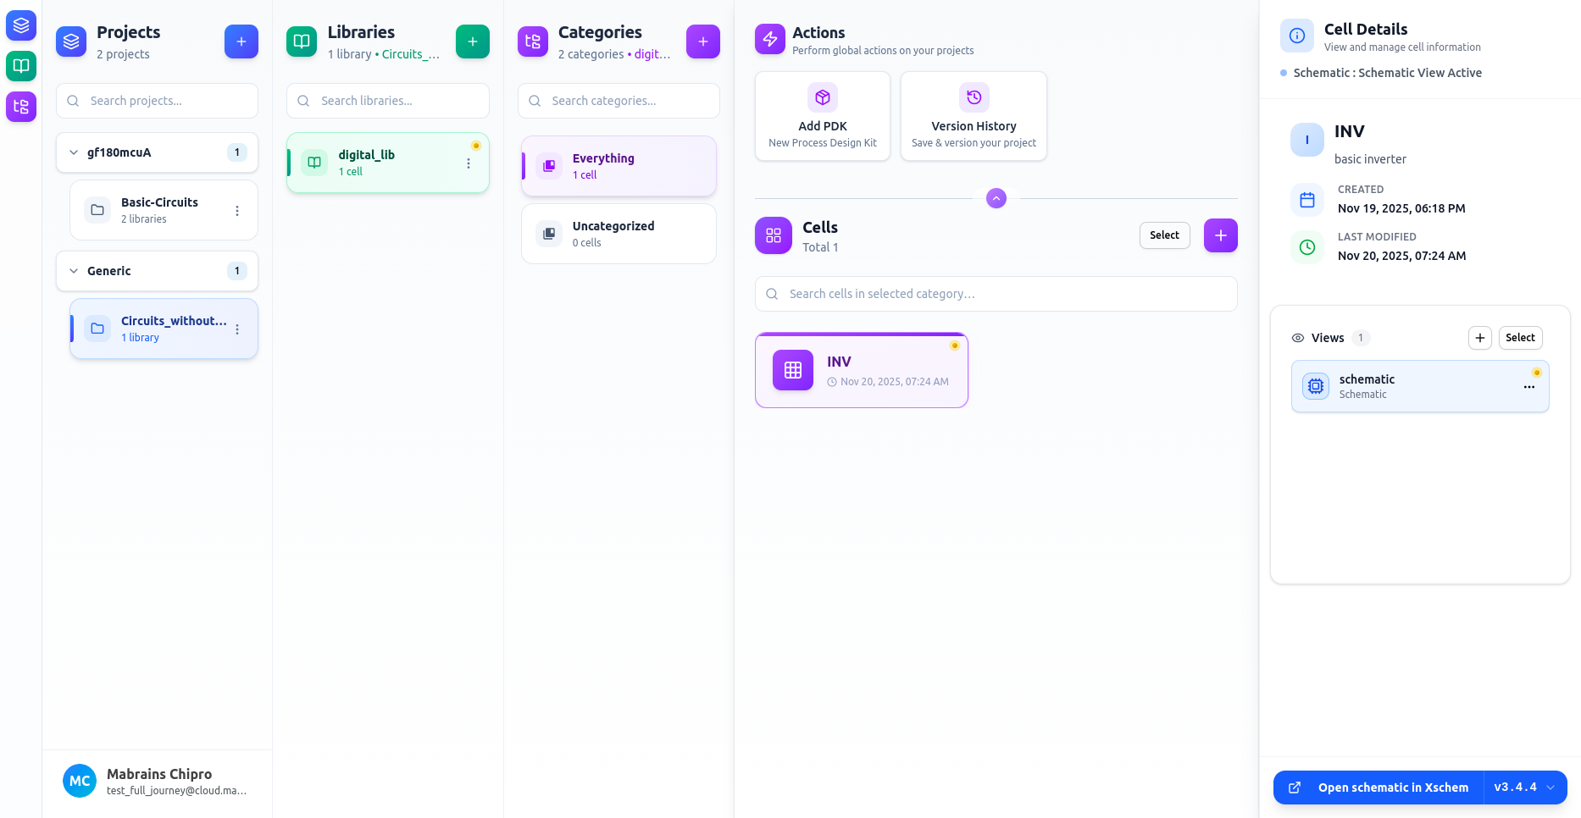Click the Cell Details info icon
1581x818 pixels.
coord(1296,35)
